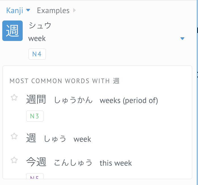Favorite the word 今週 with its star
Screen dimensions: 198x185
pos(14,160)
